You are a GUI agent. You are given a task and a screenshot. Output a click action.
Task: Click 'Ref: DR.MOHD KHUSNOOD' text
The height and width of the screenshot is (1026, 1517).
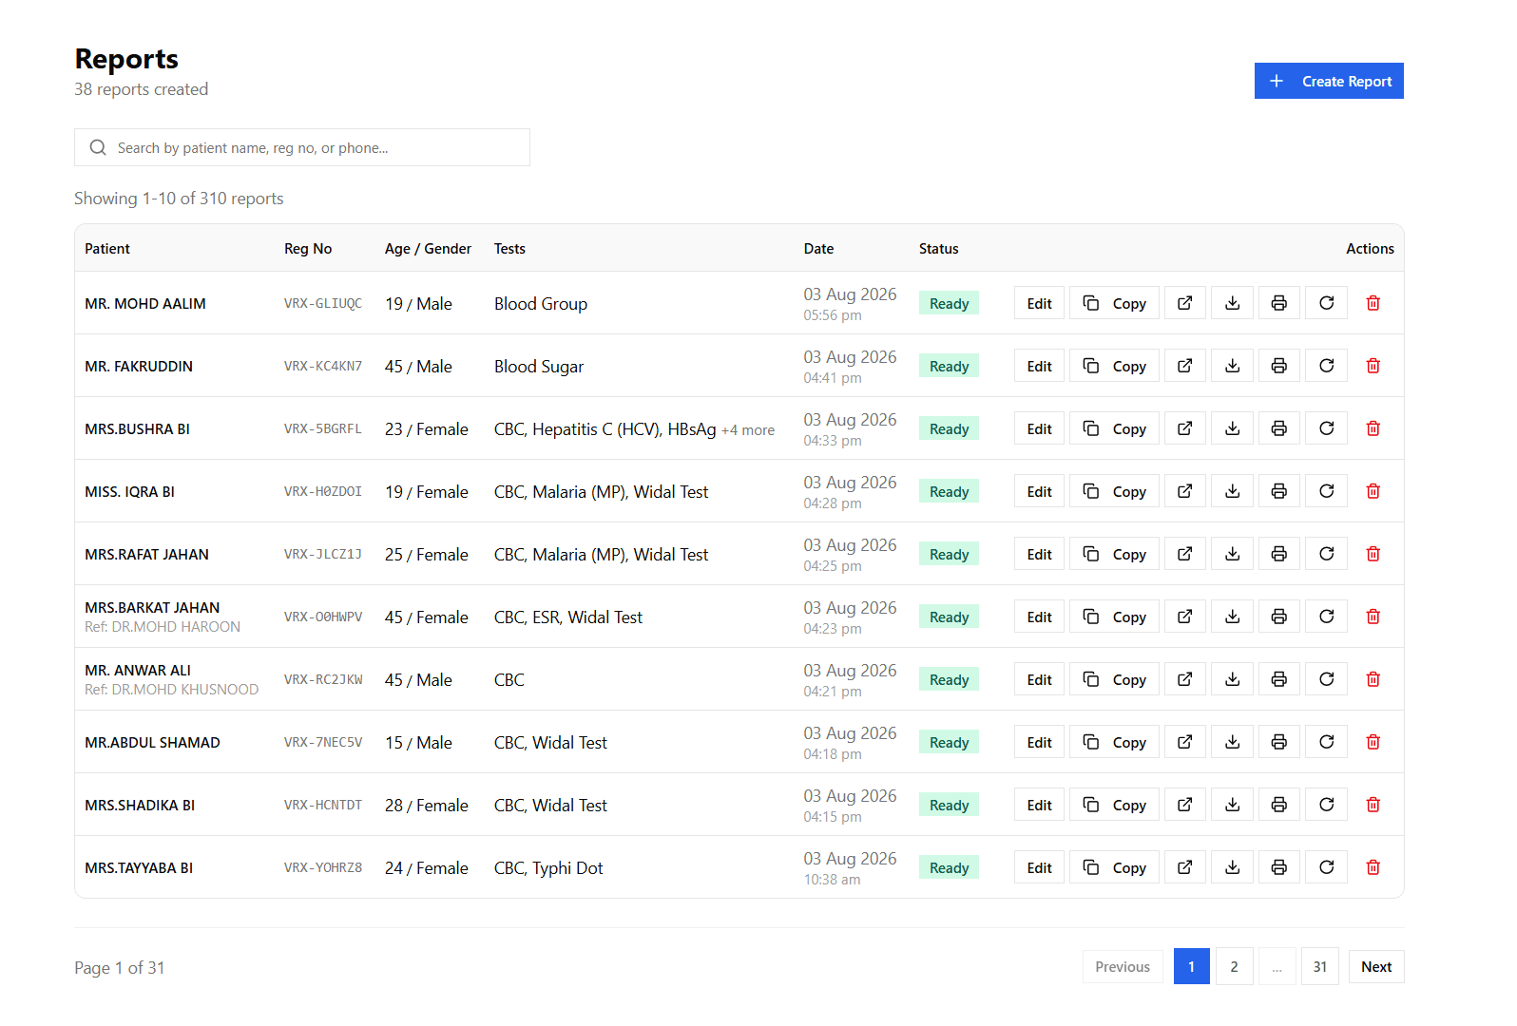pos(172,690)
